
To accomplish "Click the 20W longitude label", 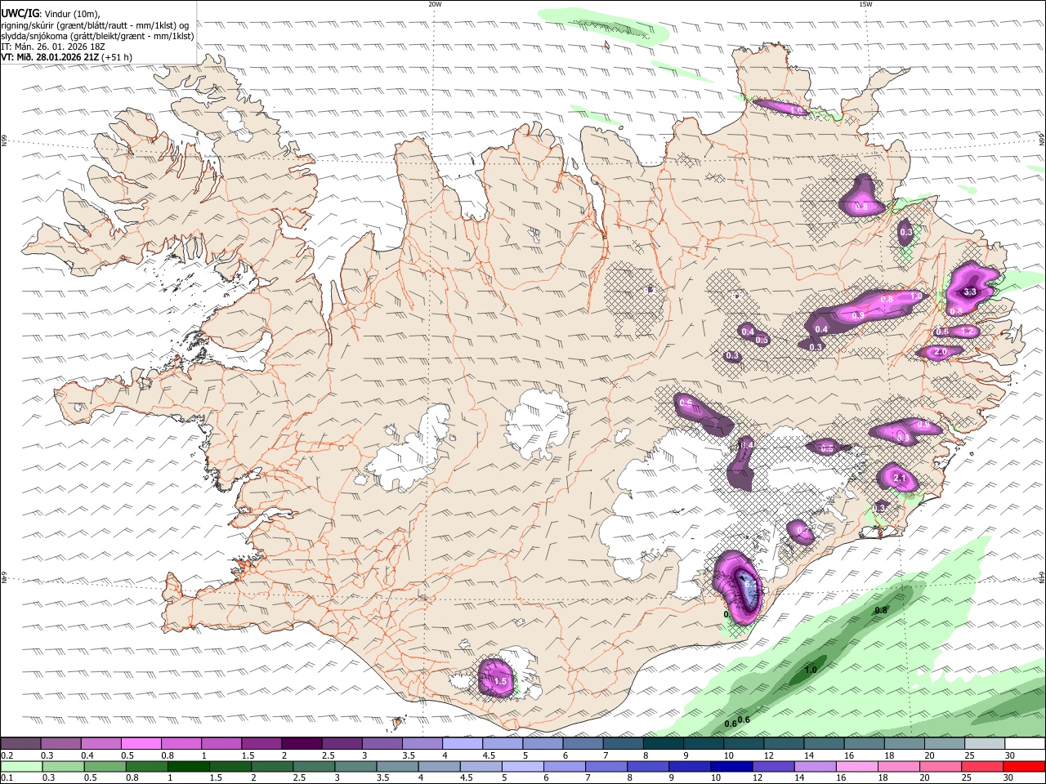I will click(x=435, y=4).
